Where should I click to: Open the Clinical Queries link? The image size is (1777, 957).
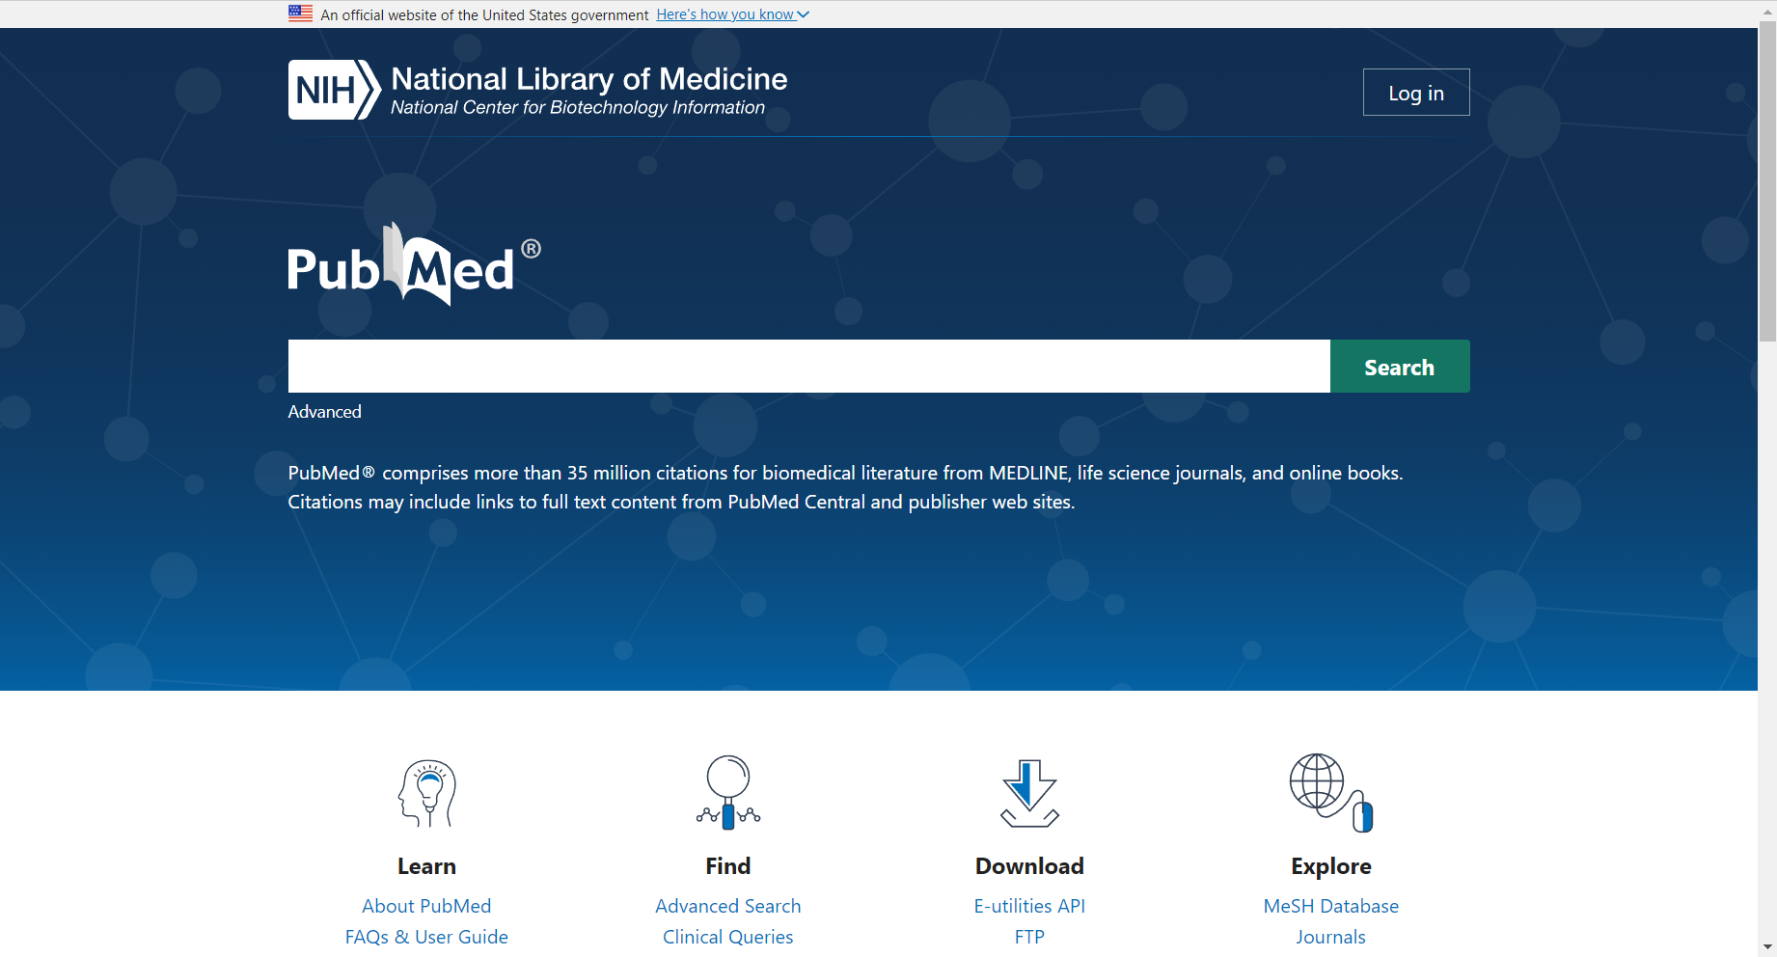click(728, 937)
